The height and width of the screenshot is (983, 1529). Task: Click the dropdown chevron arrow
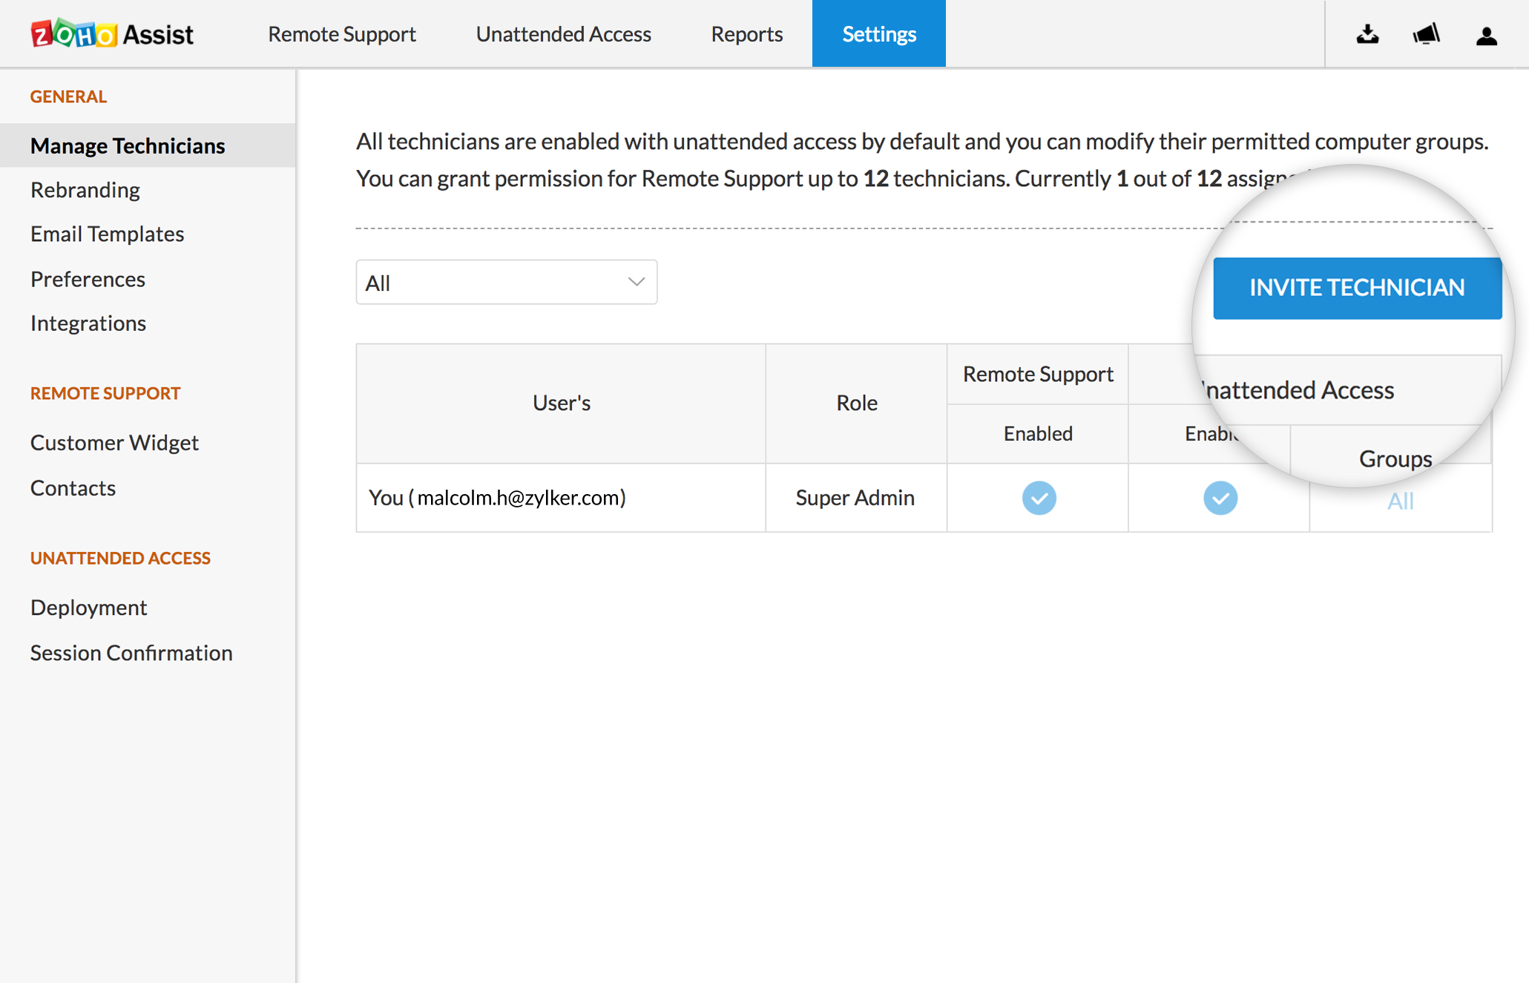[x=636, y=282]
